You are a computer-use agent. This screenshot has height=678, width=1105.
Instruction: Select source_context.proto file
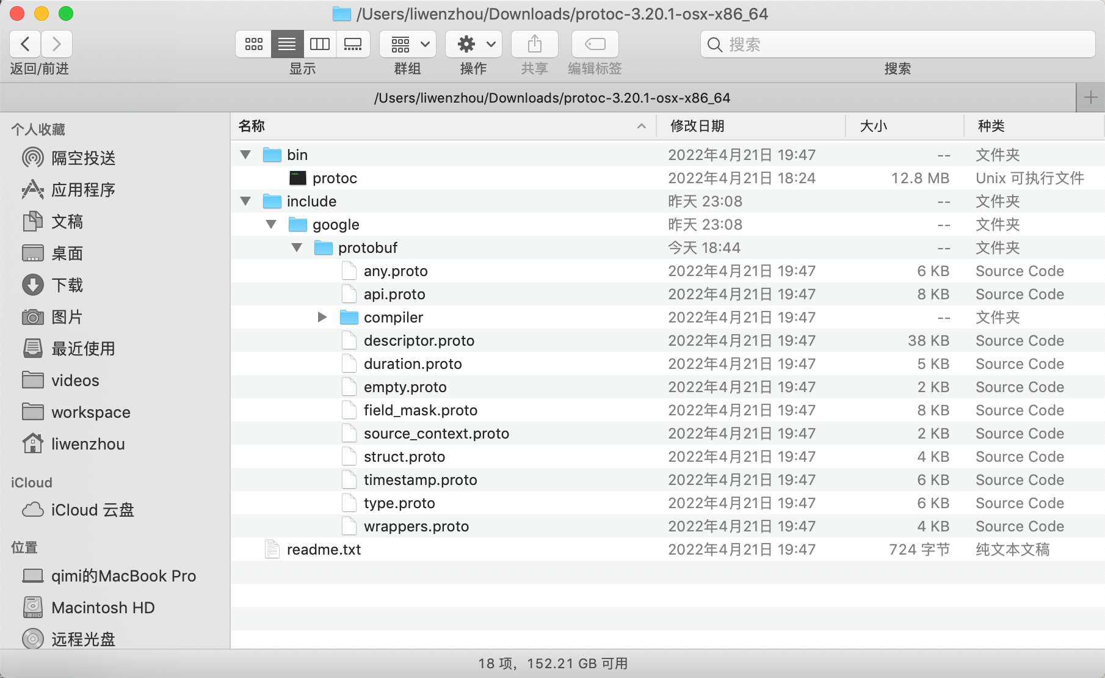tap(668, 433)
